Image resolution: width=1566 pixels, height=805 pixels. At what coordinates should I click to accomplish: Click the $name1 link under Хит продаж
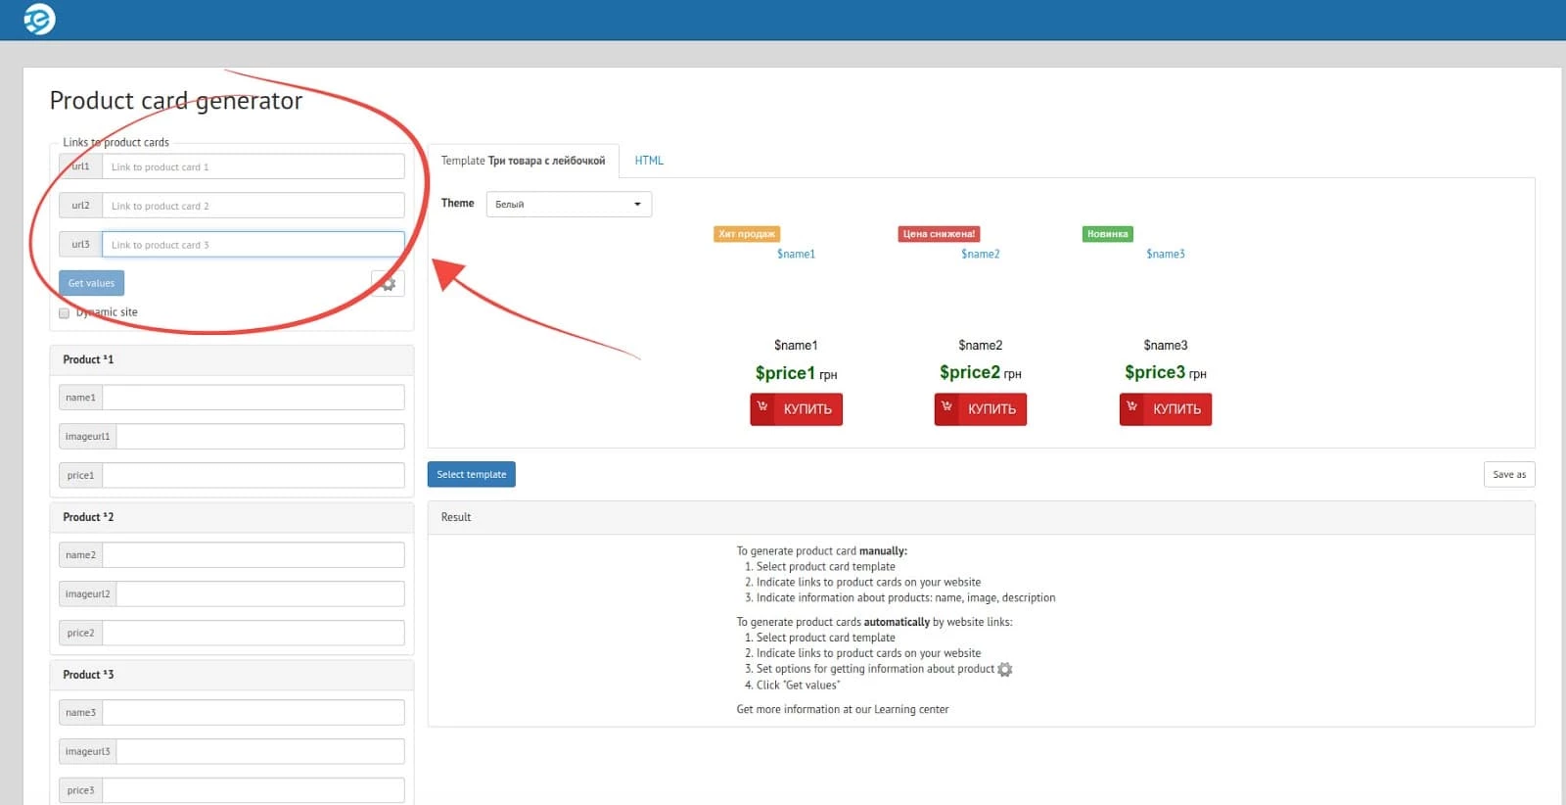(x=796, y=254)
